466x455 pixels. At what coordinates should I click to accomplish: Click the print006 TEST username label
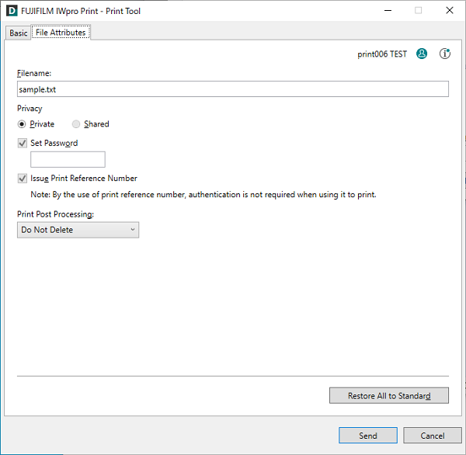pyautogui.click(x=381, y=54)
